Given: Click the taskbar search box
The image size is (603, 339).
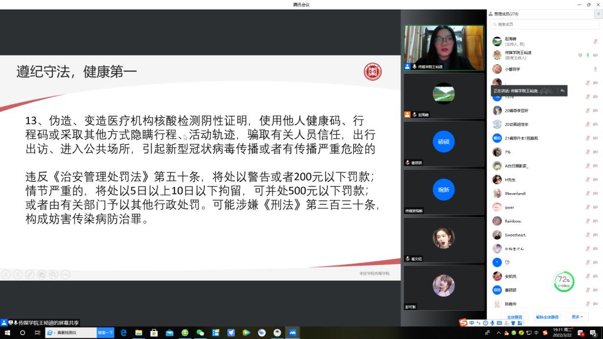Looking at the screenshot, I should [71, 333].
